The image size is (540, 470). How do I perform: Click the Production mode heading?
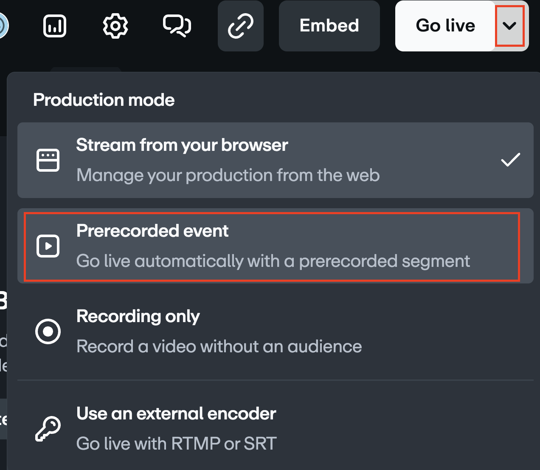104,100
